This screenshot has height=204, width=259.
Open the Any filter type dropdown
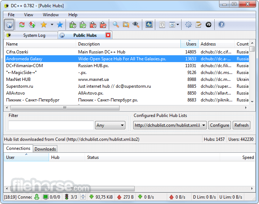coord(110,125)
